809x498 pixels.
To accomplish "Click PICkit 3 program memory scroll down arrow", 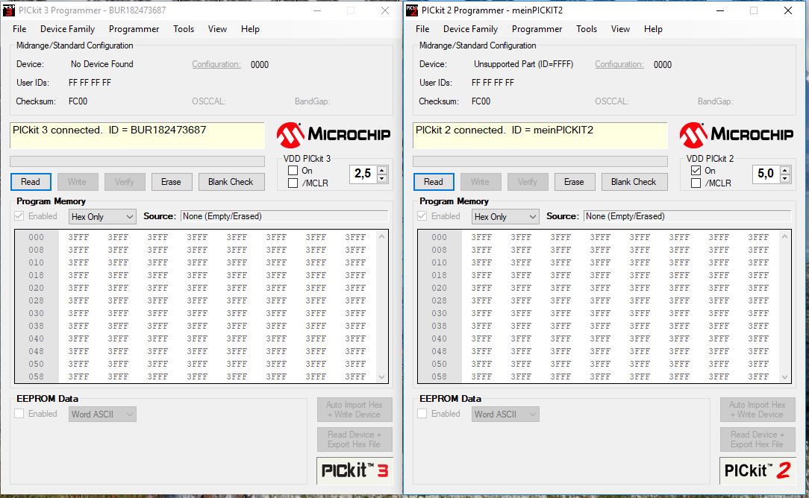I will [x=382, y=376].
